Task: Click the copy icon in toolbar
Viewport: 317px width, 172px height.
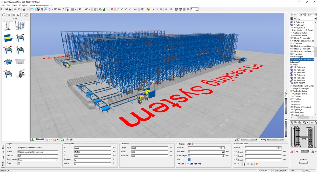Action: coord(15,9)
